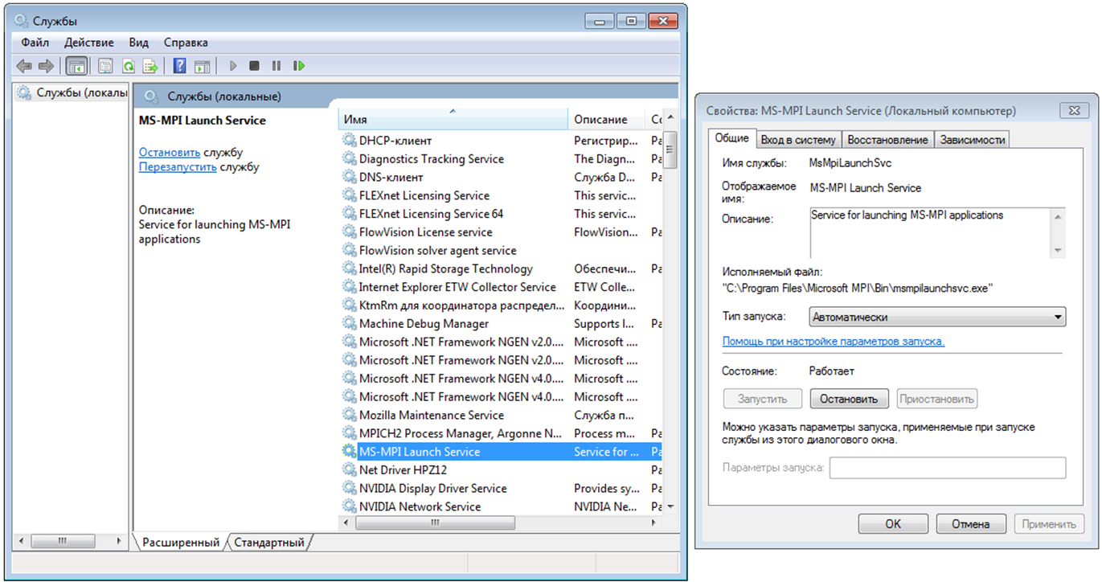Open the Вход в систему tab
This screenshot has height=582, width=1102.
pyautogui.click(x=798, y=139)
